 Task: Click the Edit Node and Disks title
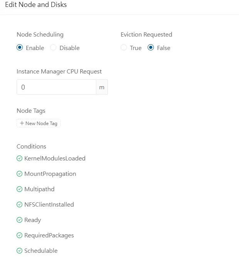(35, 5)
